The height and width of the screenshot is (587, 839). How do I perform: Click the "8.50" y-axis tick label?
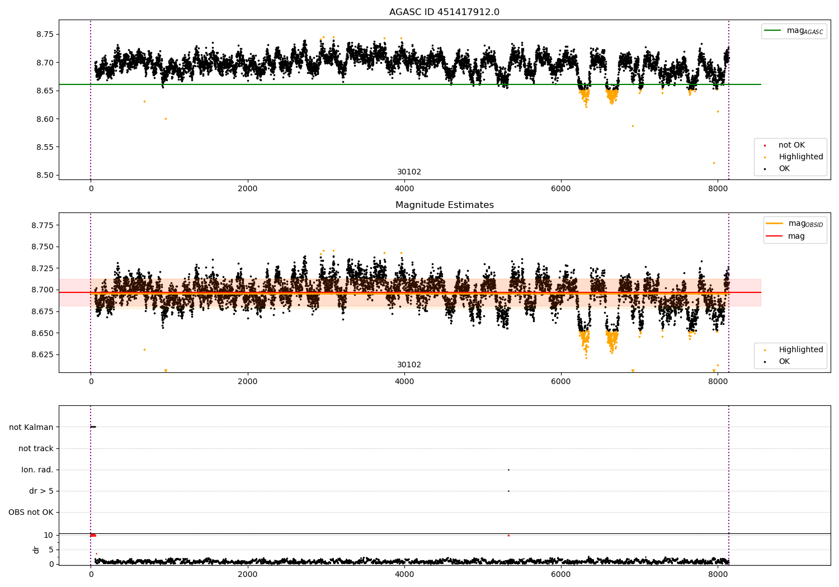[x=44, y=175]
